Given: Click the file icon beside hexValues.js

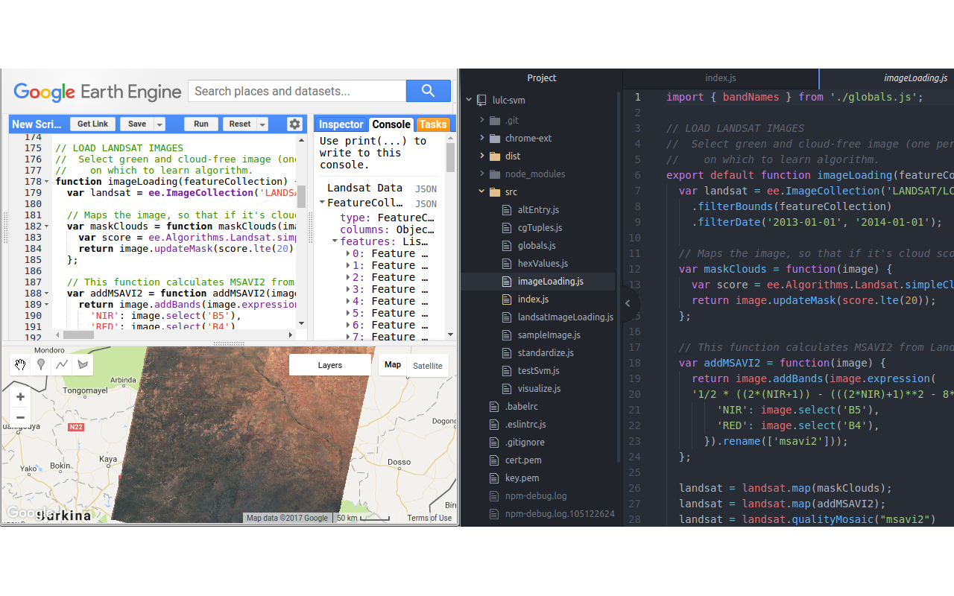Looking at the screenshot, I should pyautogui.click(x=508, y=264).
